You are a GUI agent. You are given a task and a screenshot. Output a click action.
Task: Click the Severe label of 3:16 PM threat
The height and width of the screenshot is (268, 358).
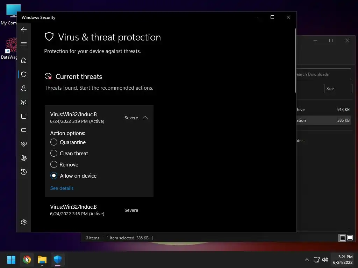point(131,210)
